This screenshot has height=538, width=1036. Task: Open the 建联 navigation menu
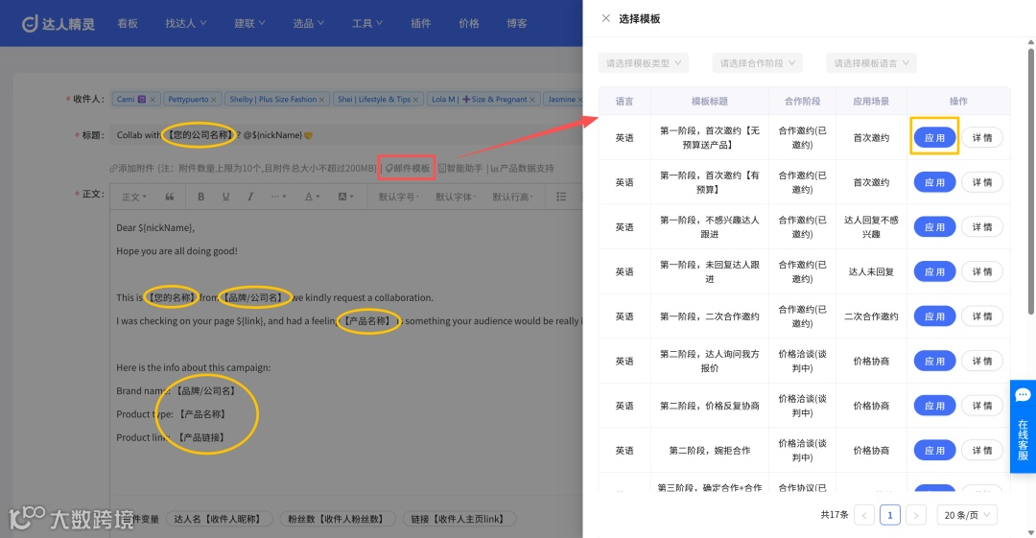tap(249, 23)
